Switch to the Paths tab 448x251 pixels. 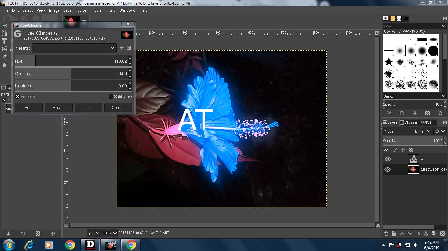(x=428, y=123)
